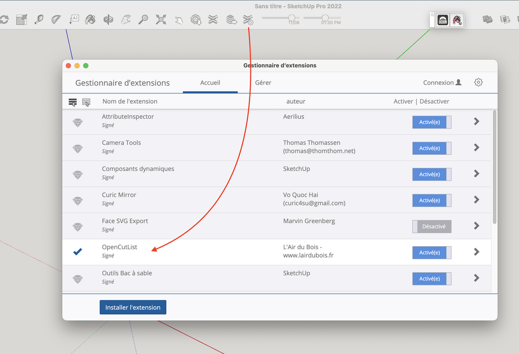Switch to the Accueil tab
The height and width of the screenshot is (354, 519).
pyautogui.click(x=210, y=83)
